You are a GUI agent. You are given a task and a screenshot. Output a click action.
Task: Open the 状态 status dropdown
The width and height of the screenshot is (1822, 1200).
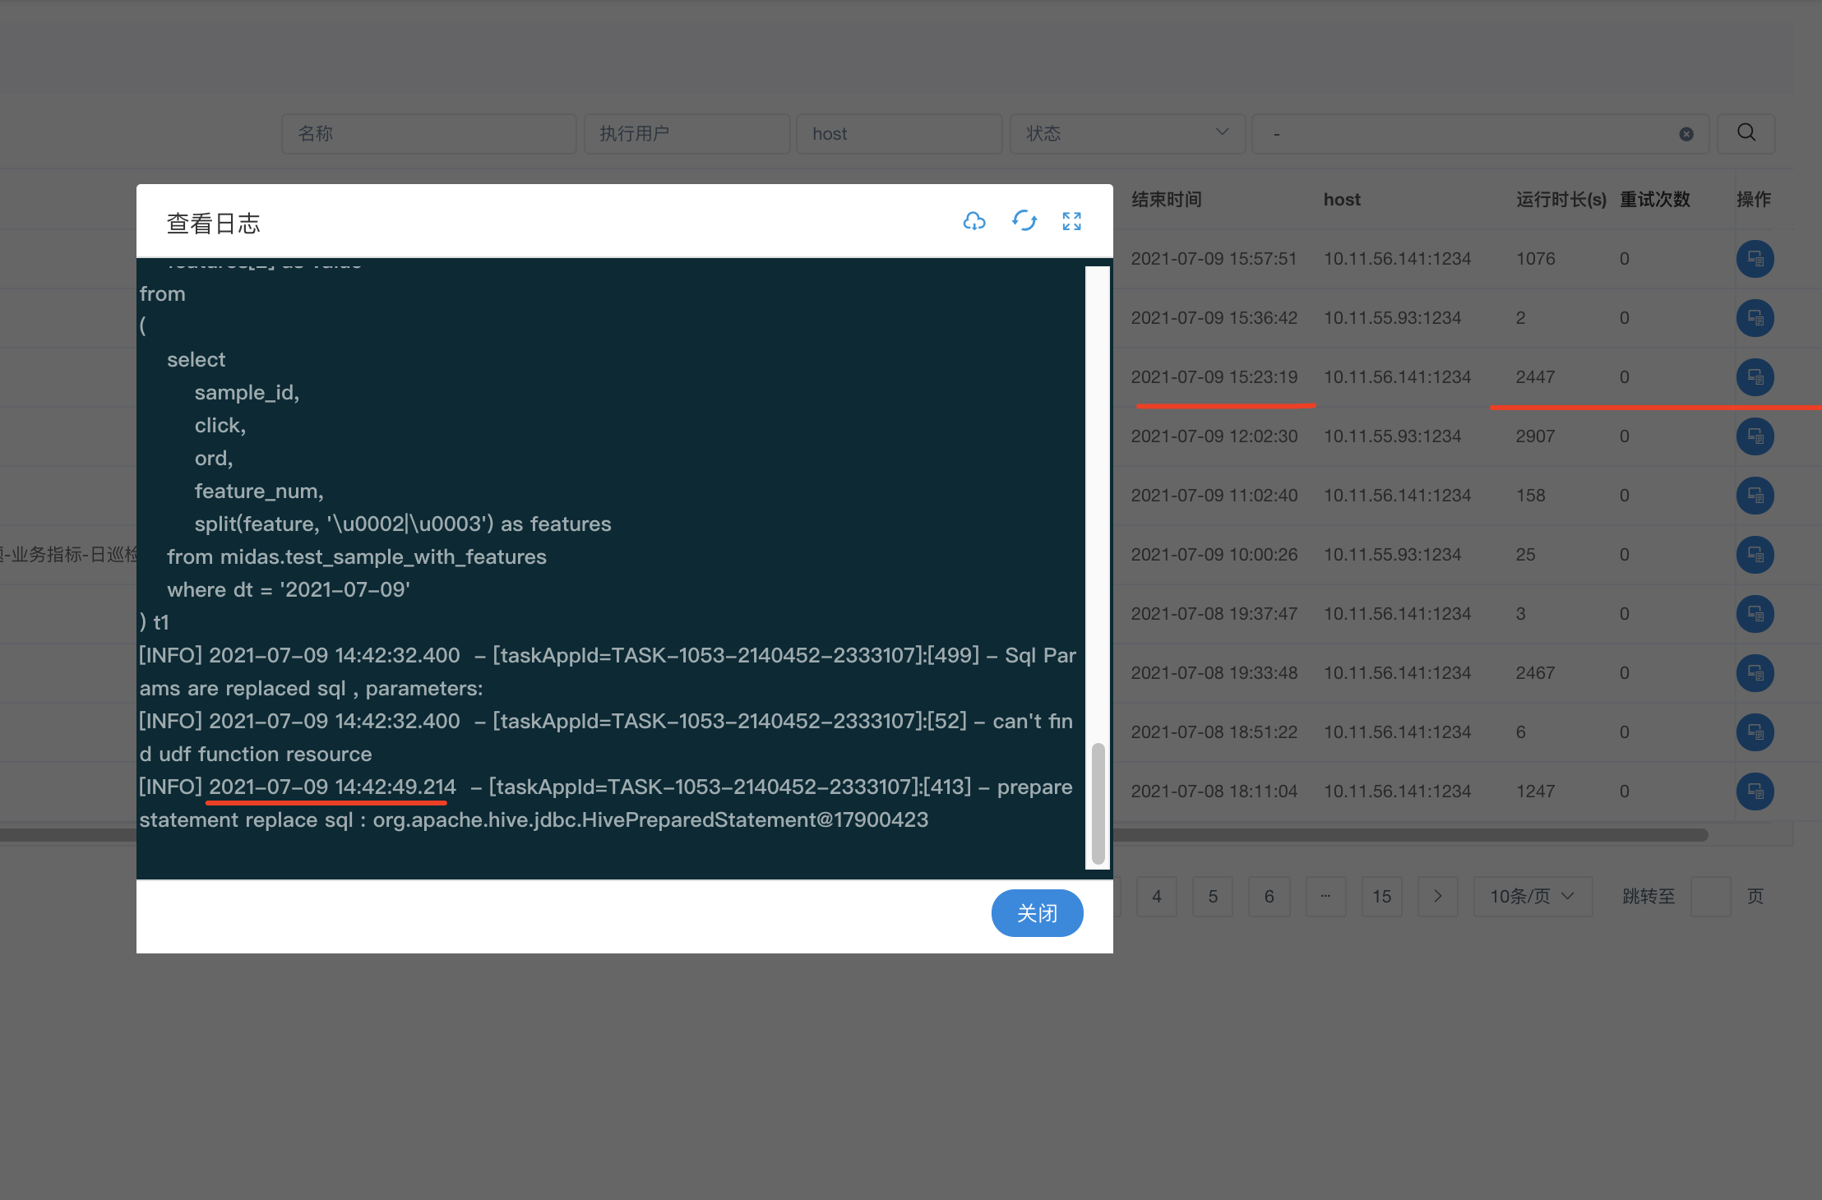coord(1126,133)
